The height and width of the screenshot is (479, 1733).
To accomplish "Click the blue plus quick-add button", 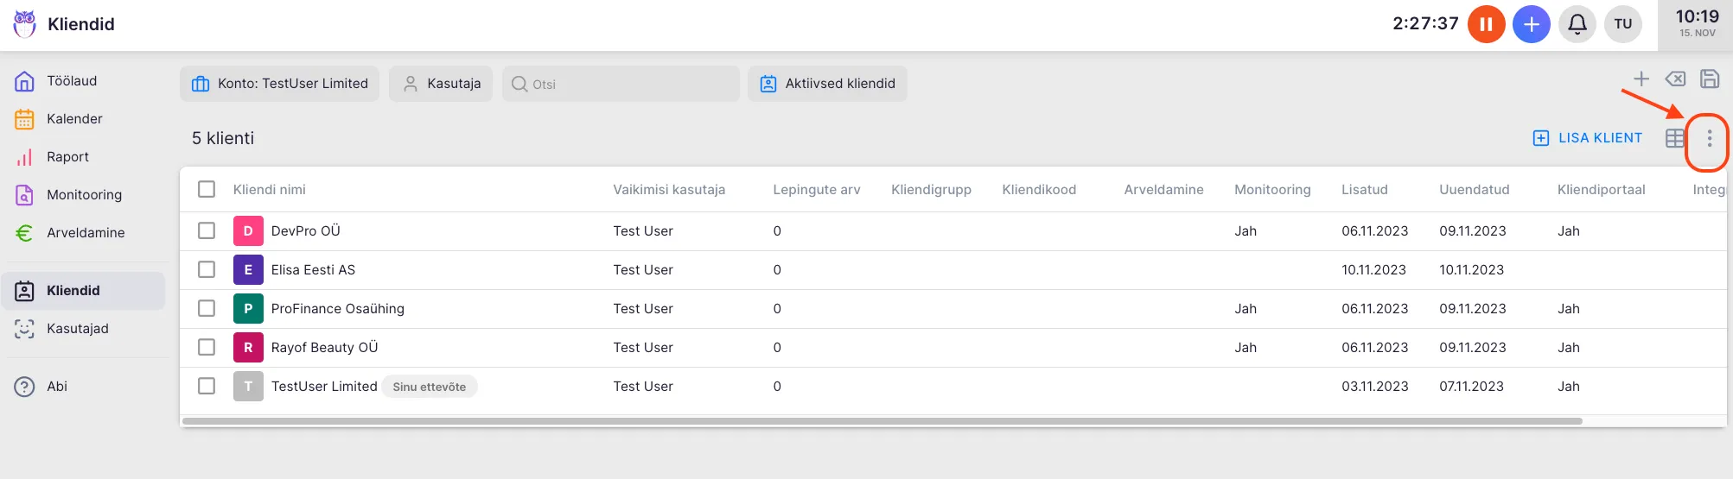I will coord(1531,24).
